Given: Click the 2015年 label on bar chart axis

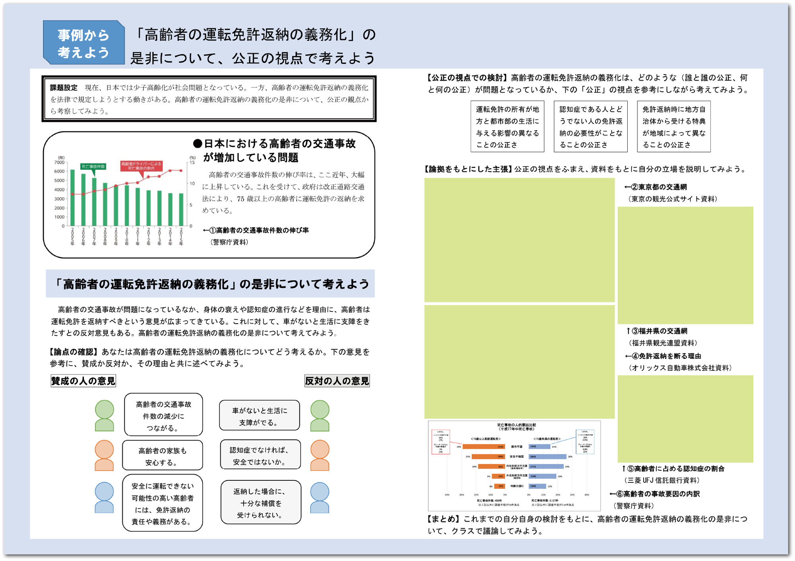Looking at the screenshot, I should pyautogui.click(x=181, y=237).
